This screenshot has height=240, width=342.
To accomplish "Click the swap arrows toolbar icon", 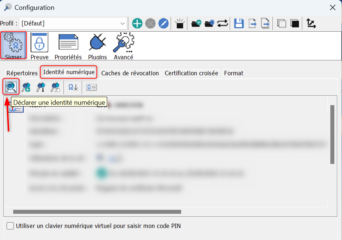I will tap(222, 23).
